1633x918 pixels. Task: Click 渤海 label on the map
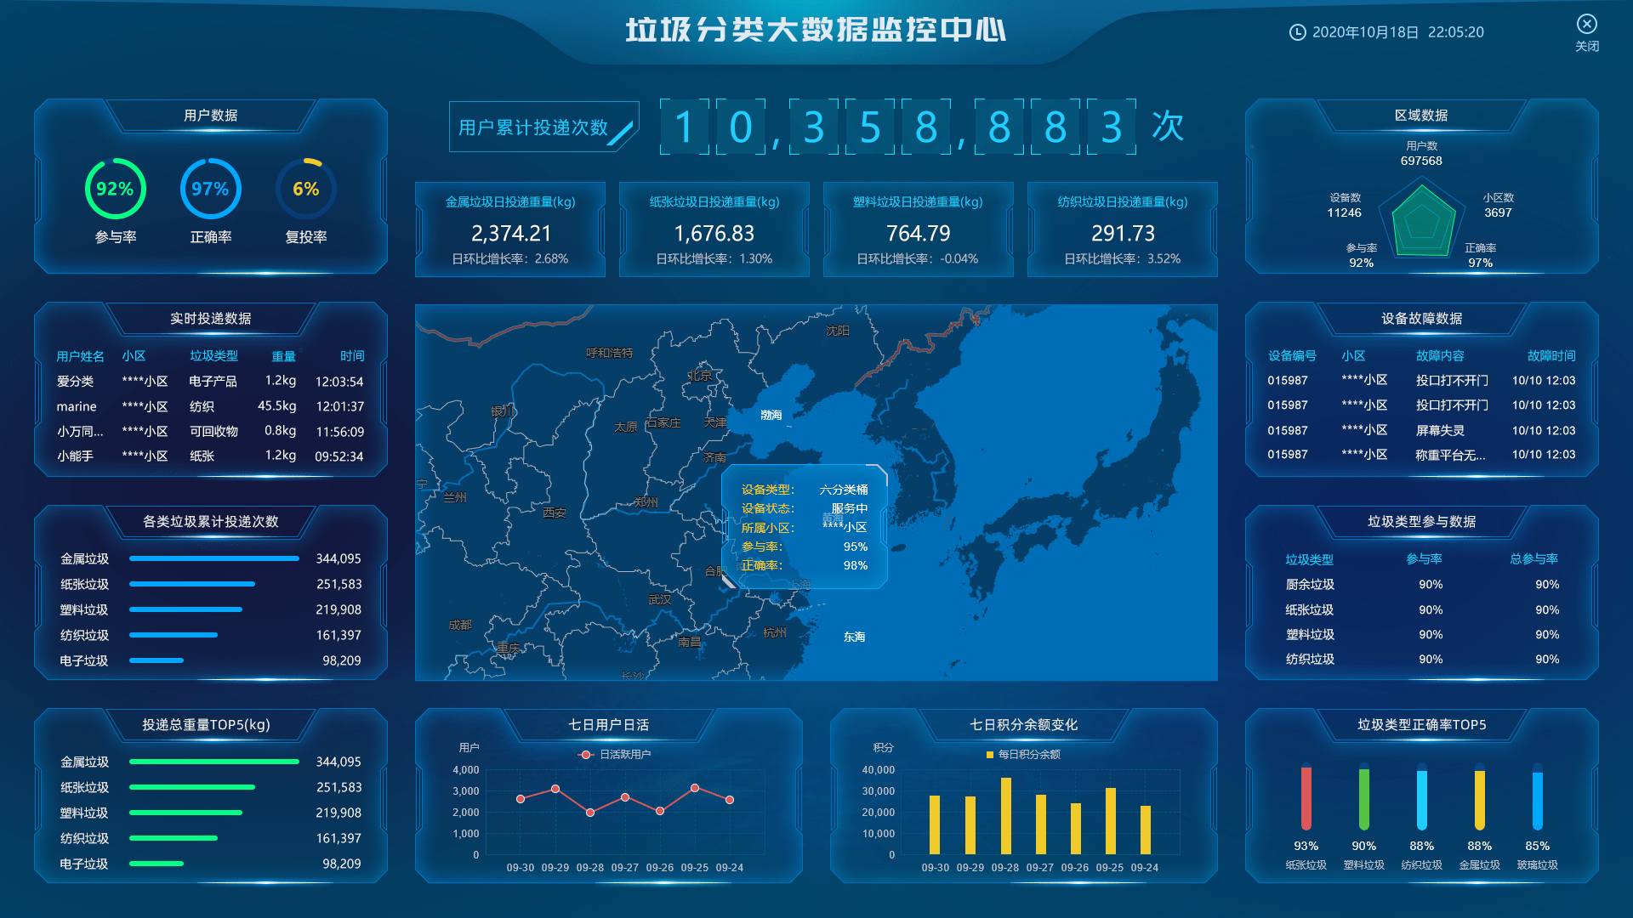tap(771, 416)
